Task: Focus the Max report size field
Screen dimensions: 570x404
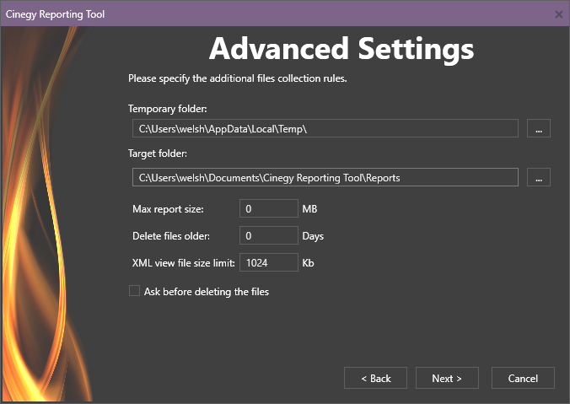Action: (x=269, y=208)
